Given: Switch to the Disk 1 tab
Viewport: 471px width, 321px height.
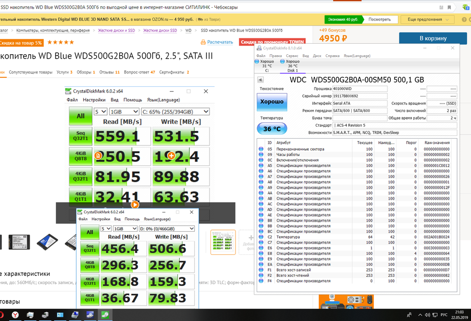Looking at the screenshot, I should click(x=292, y=66).
